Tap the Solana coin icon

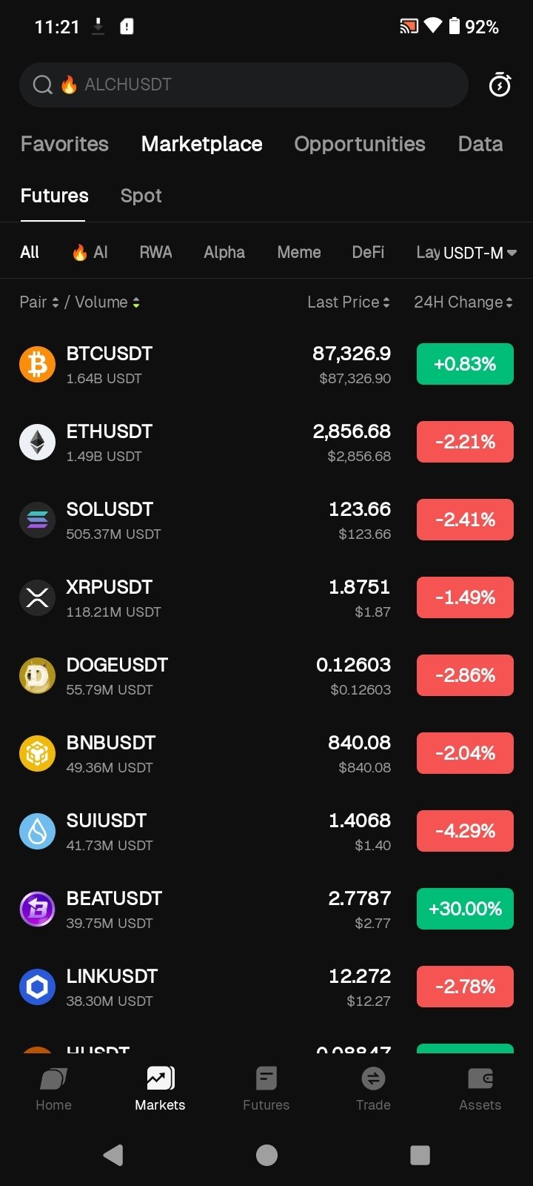coord(37,520)
